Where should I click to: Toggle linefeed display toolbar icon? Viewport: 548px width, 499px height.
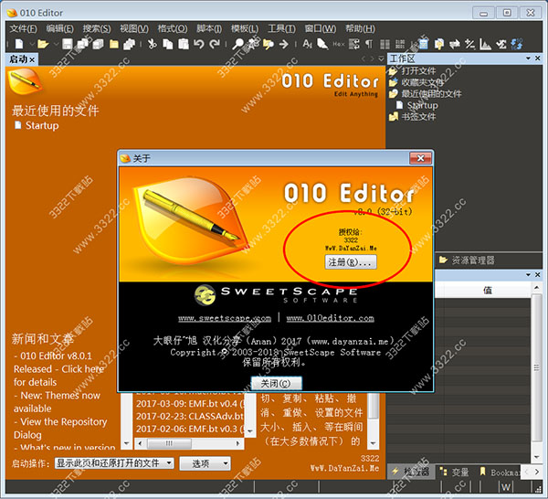pyautogui.click(x=354, y=44)
